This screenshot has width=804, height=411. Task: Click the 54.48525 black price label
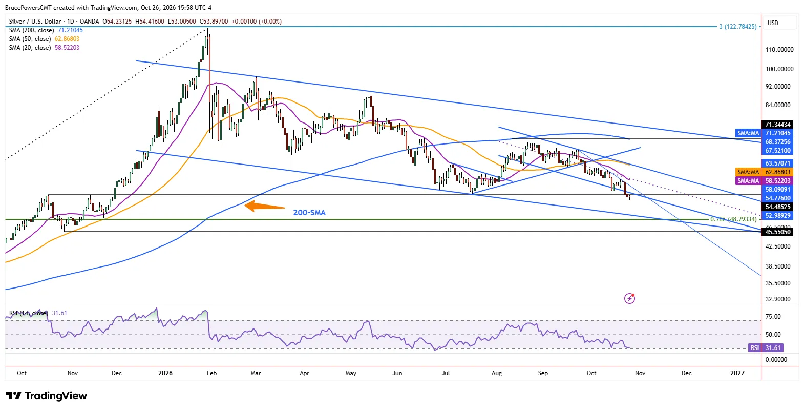[x=778, y=207]
